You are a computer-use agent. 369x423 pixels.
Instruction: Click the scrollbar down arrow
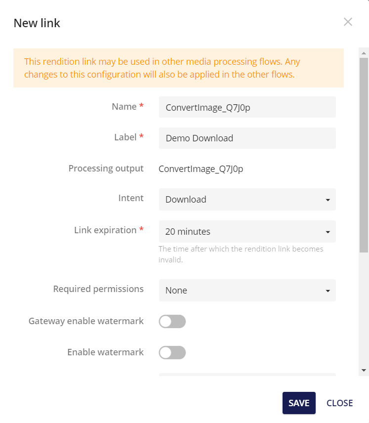pos(364,370)
